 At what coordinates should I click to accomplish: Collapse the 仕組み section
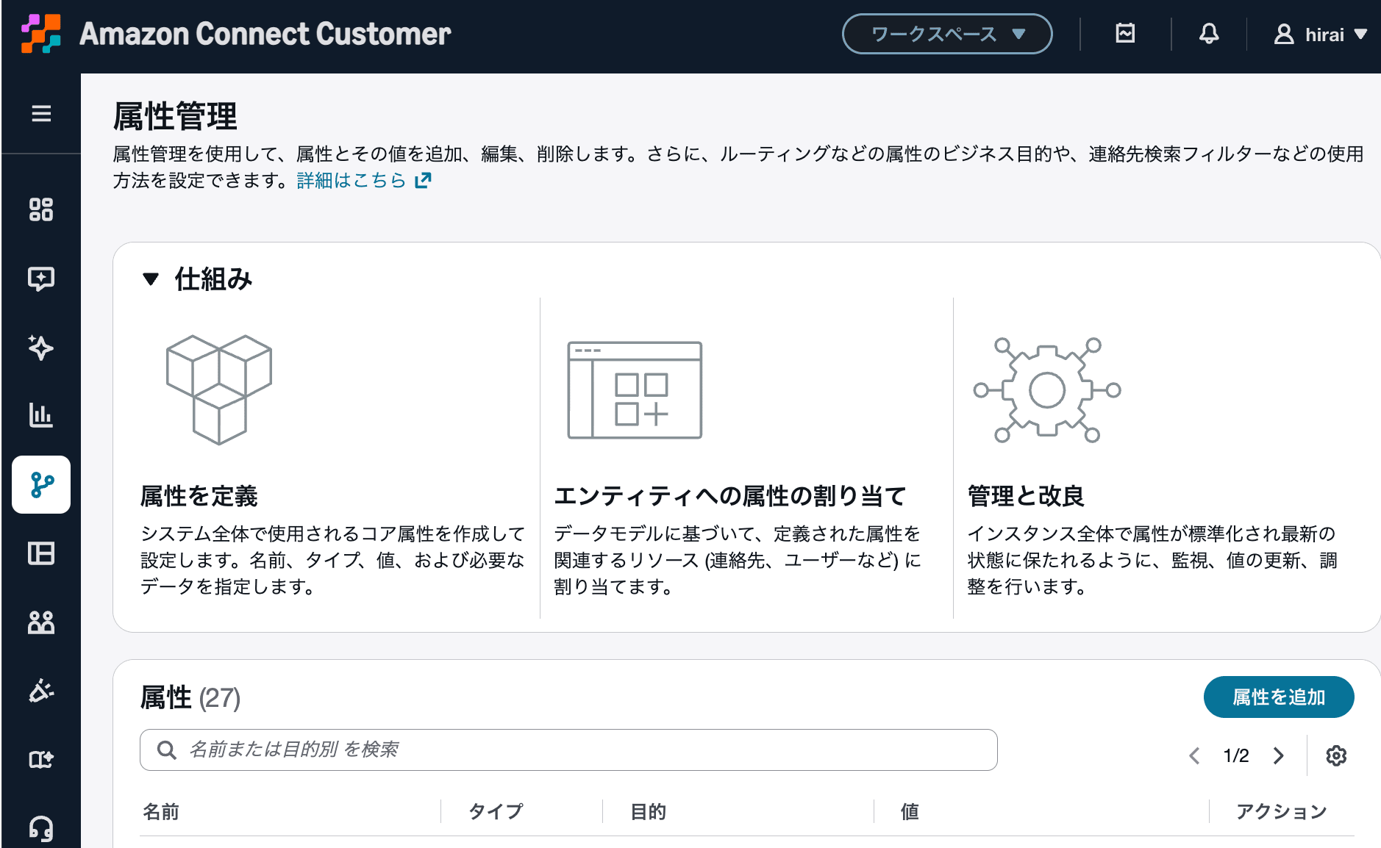point(151,279)
